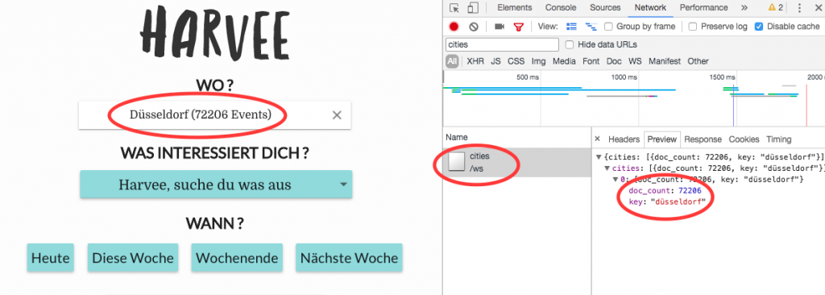Toggle the device toolbar icon
This screenshot has width=825, height=295.
point(472,8)
